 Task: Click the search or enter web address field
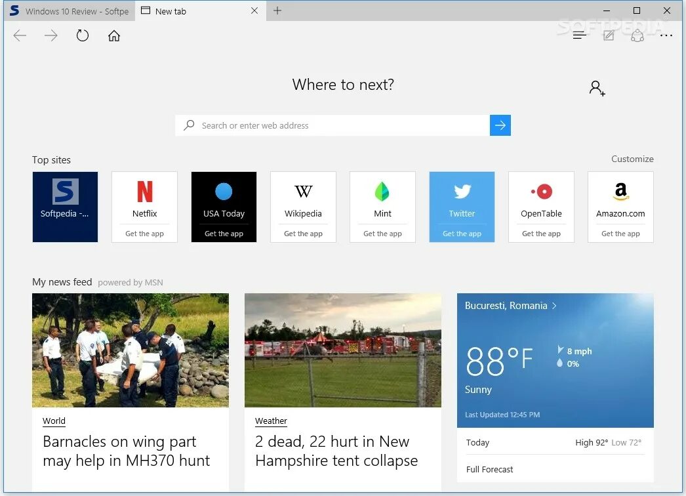(x=328, y=125)
